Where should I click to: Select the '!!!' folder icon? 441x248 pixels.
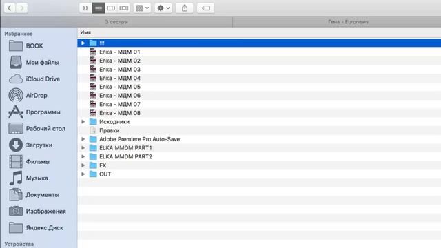[93, 43]
